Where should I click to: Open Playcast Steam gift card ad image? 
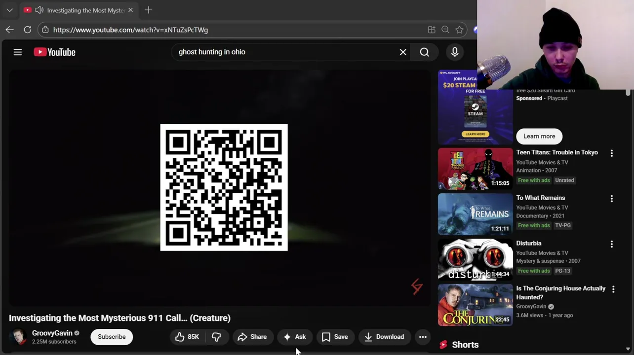(x=475, y=107)
